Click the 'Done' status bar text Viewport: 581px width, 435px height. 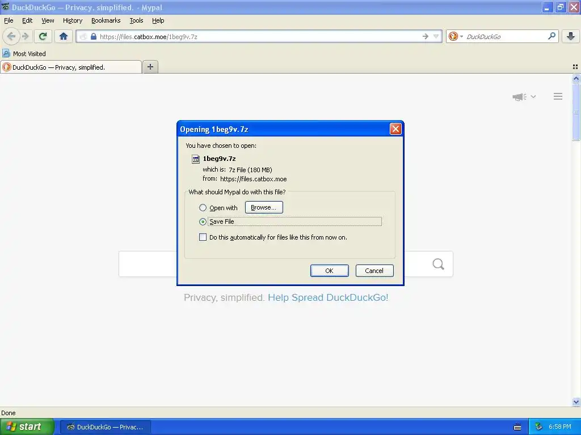click(8, 413)
